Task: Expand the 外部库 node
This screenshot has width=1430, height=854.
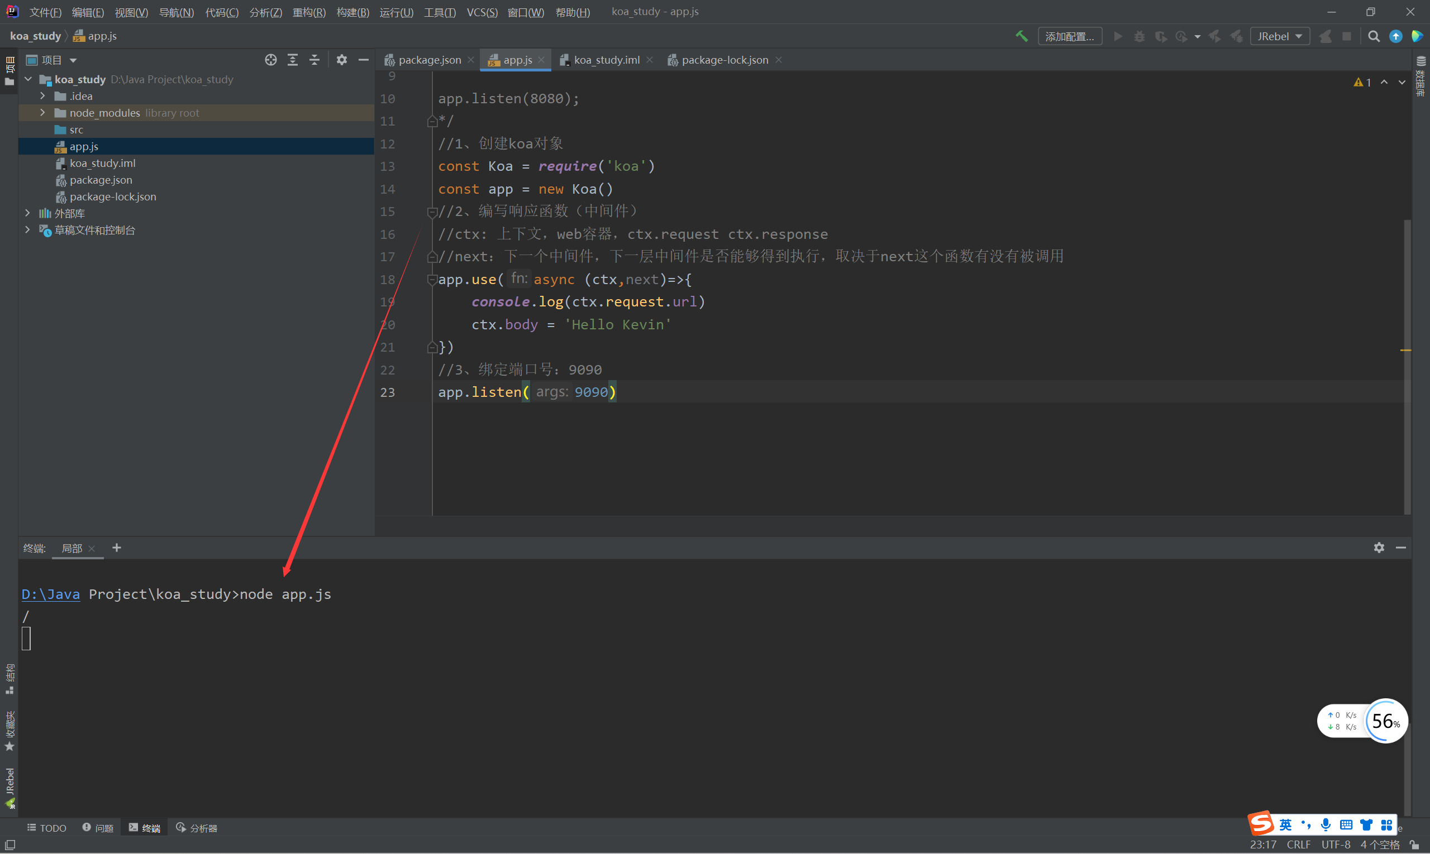Action: point(27,213)
